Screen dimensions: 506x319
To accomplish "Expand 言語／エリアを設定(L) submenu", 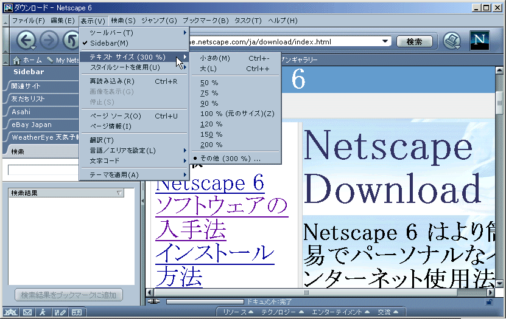I will click(134, 150).
